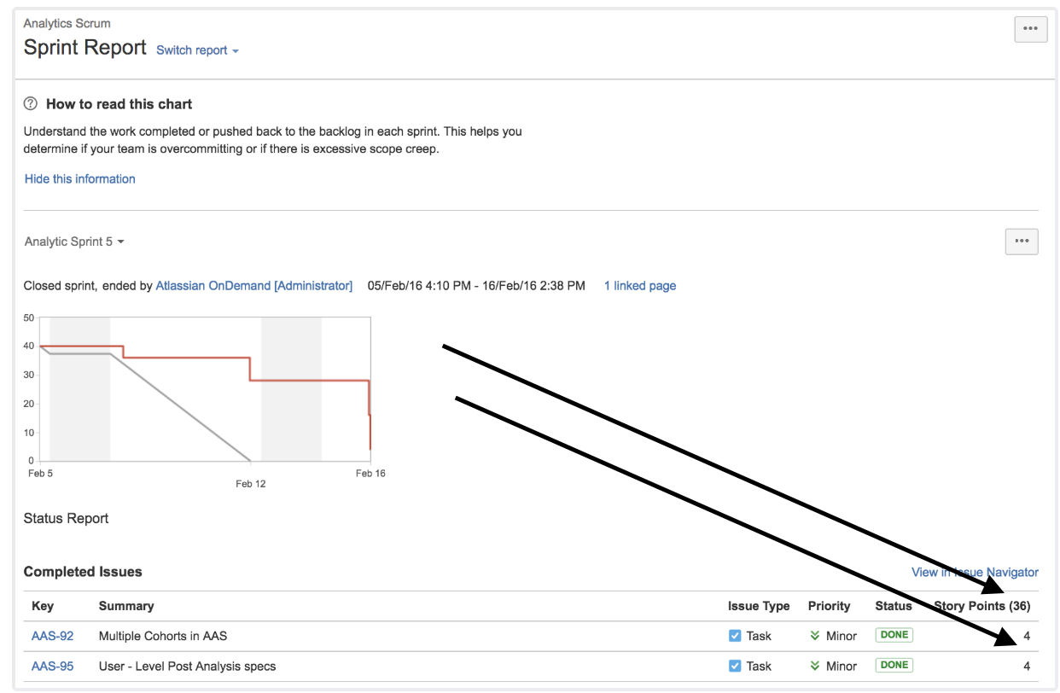
Task: Expand the Switch report dropdown
Action: pyautogui.click(x=197, y=50)
